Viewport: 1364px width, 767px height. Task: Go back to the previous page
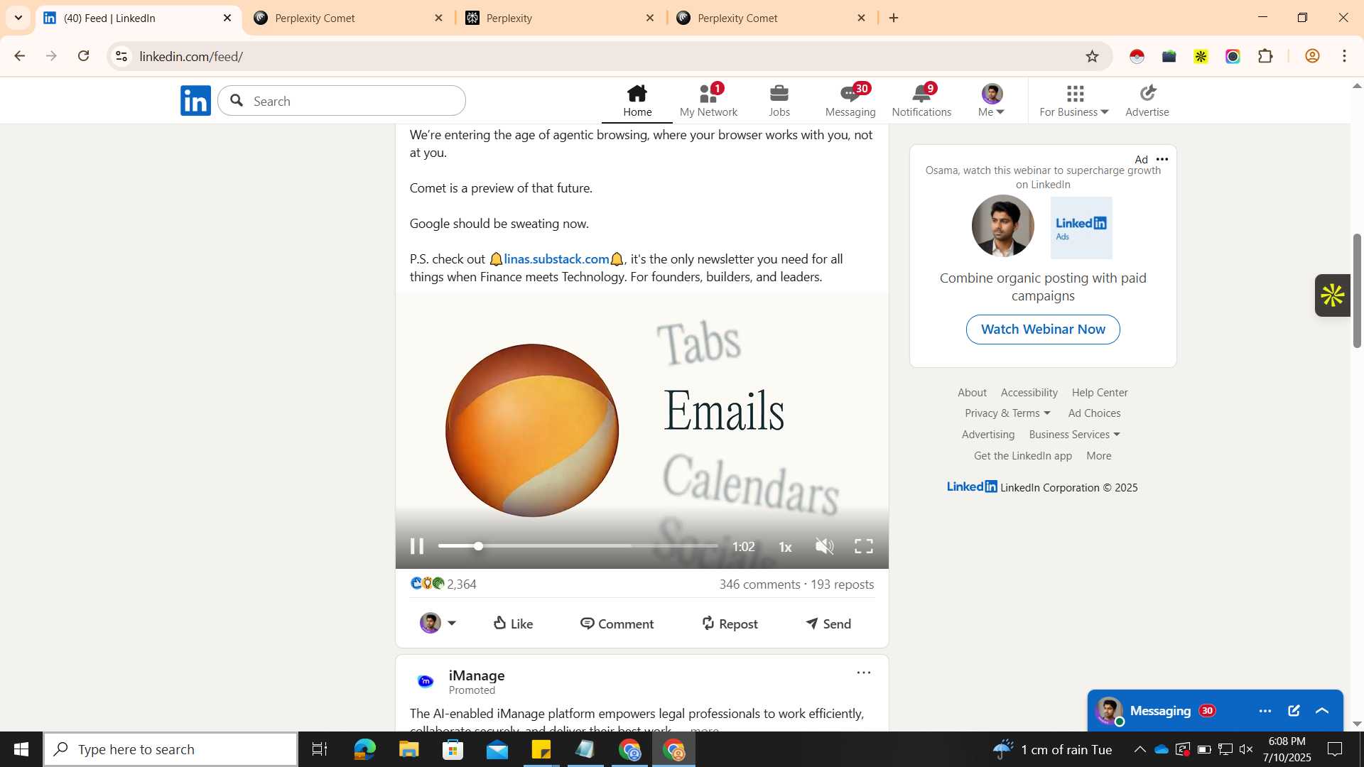pyautogui.click(x=19, y=56)
